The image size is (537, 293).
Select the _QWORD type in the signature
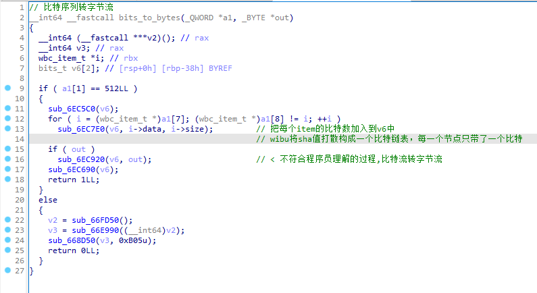[199, 18]
